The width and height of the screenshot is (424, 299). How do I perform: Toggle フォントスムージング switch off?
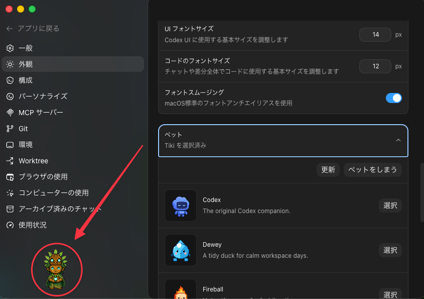394,98
